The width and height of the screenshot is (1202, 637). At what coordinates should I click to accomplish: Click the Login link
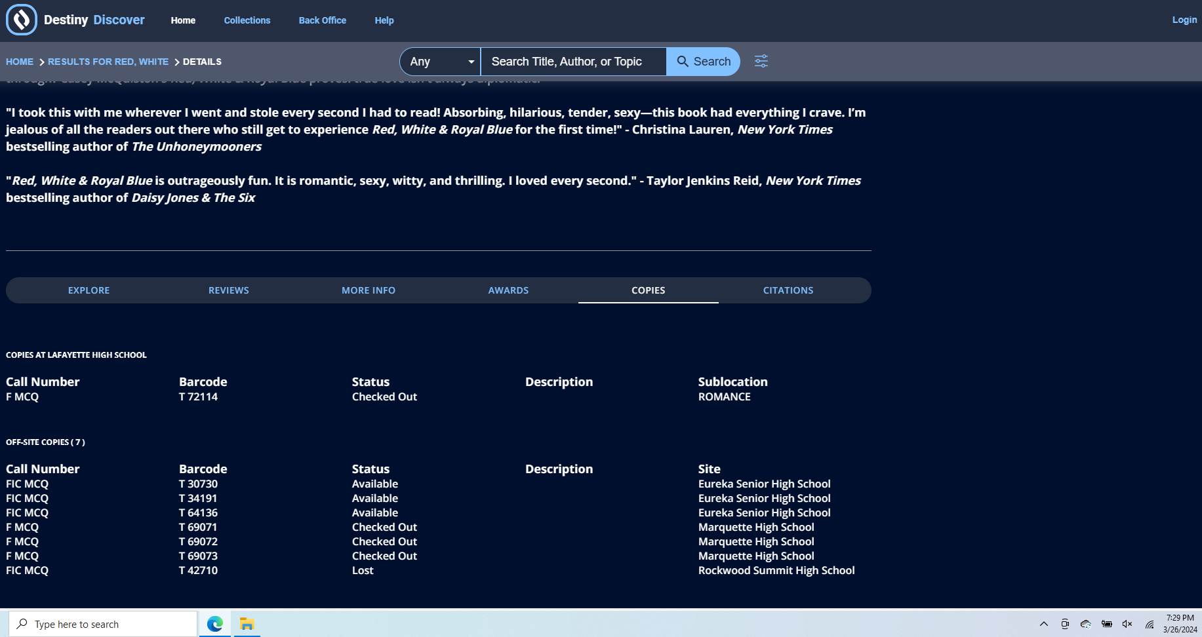coord(1184,20)
